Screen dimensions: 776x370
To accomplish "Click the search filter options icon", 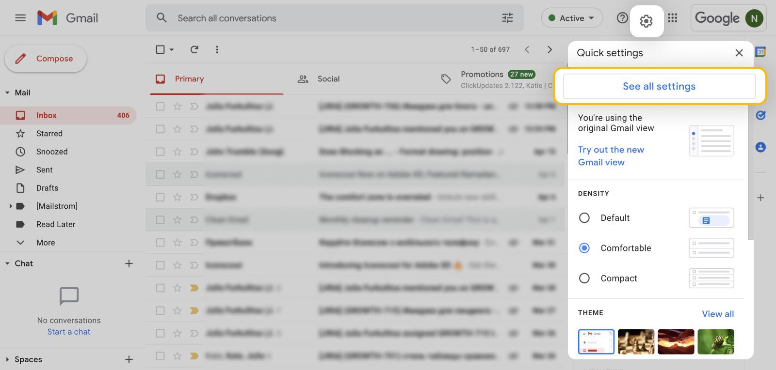I will click(x=507, y=18).
